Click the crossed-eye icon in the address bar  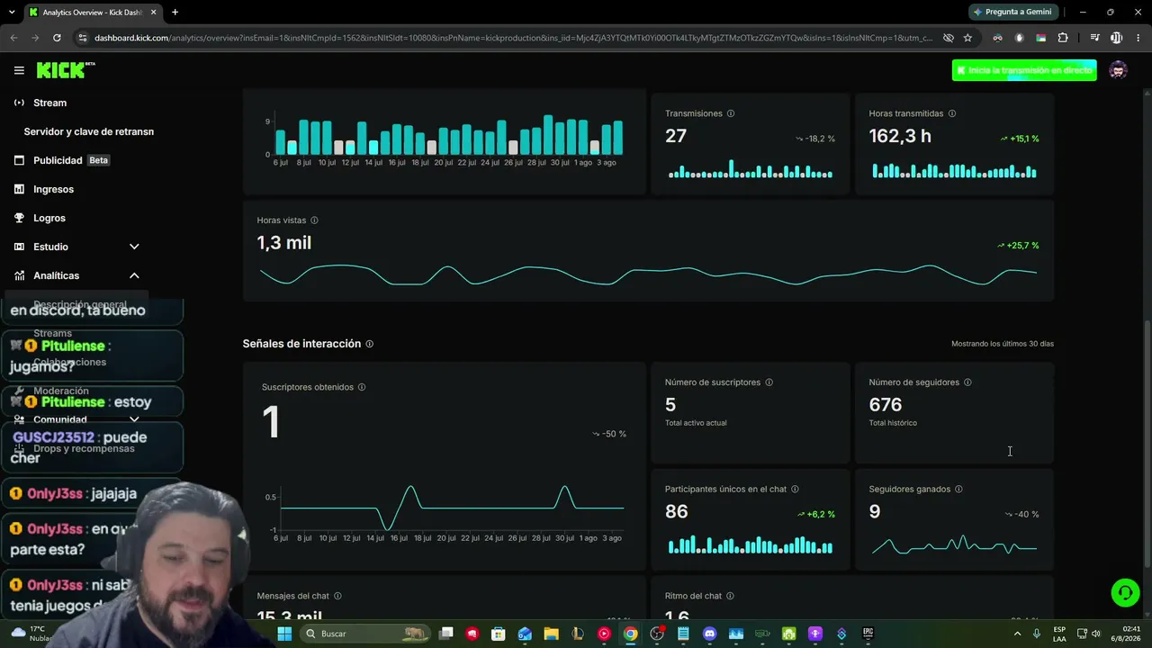pyautogui.click(x=948, y=38)
